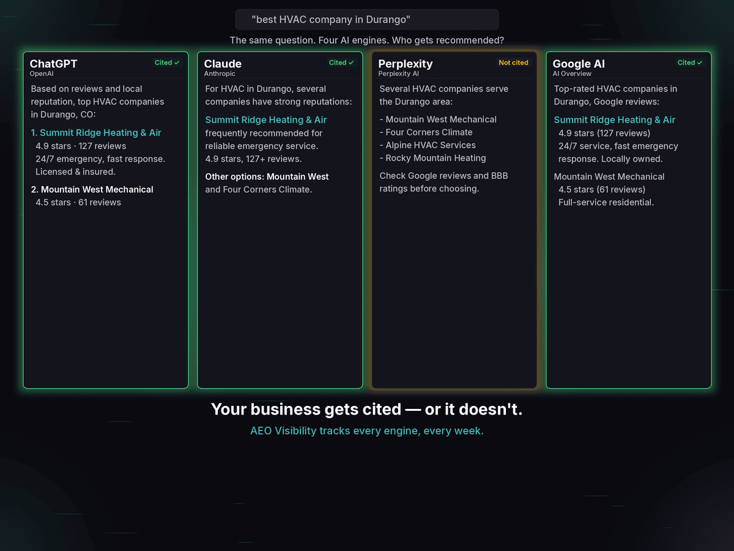Click "4.9 stars, 127+ reviews." in Claude card
Screen dimensions: 734x551
[x=253, y=159]
